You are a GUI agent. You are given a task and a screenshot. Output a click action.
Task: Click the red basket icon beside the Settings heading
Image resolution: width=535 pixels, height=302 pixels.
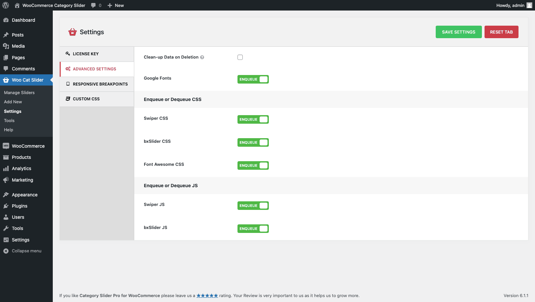(x=72, y=32)
